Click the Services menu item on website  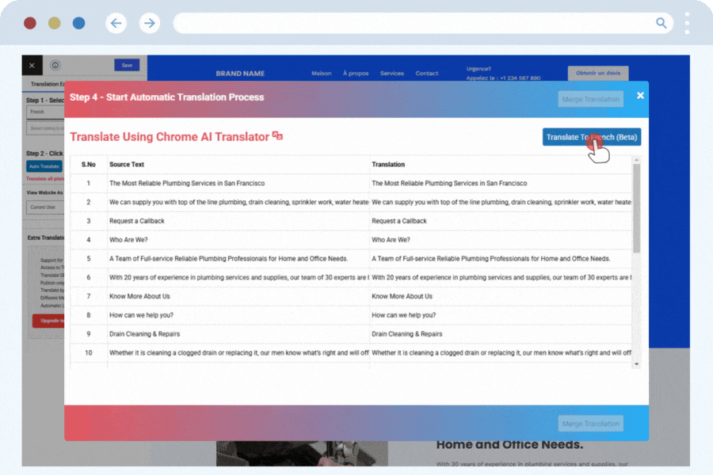391,74
